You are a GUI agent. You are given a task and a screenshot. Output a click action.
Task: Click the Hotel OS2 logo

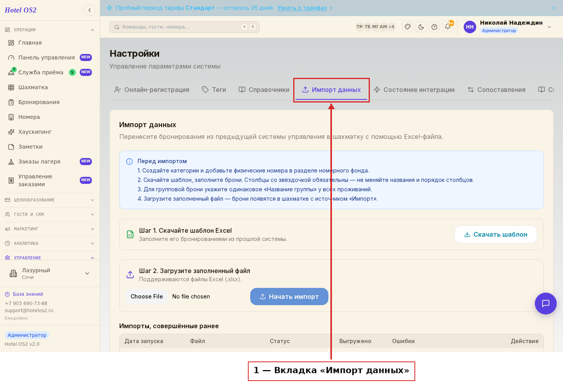[20, 10]
